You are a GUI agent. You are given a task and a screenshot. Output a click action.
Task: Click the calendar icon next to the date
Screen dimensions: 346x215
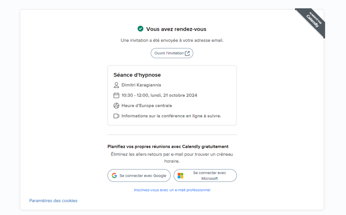pyautogui.click(x=116, y=95)
